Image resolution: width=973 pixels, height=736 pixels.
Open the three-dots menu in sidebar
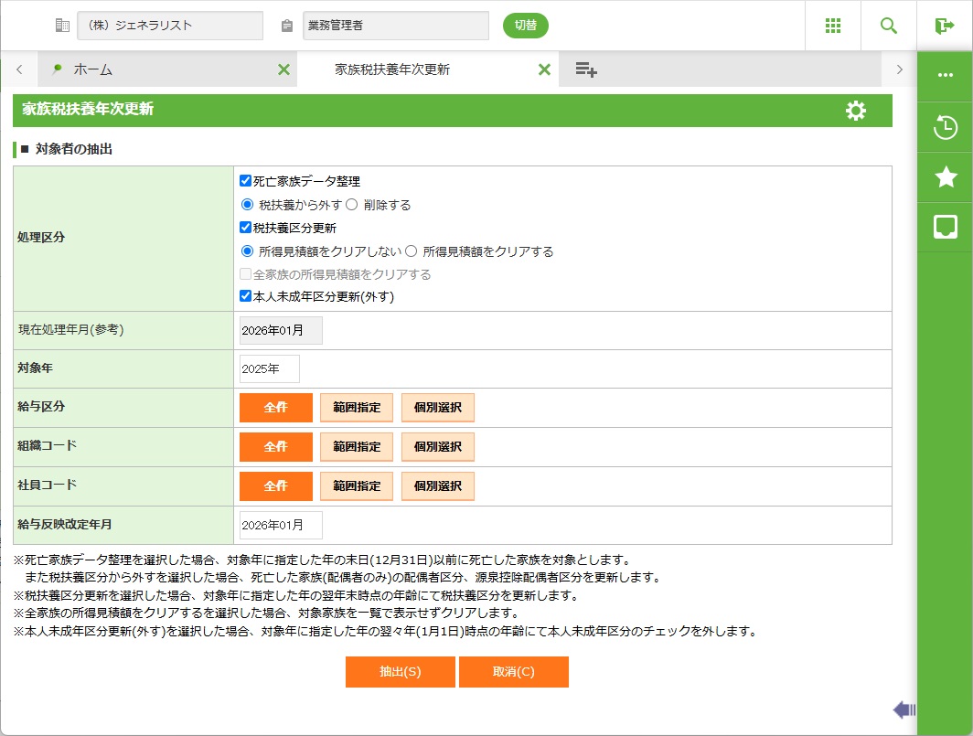945,75
